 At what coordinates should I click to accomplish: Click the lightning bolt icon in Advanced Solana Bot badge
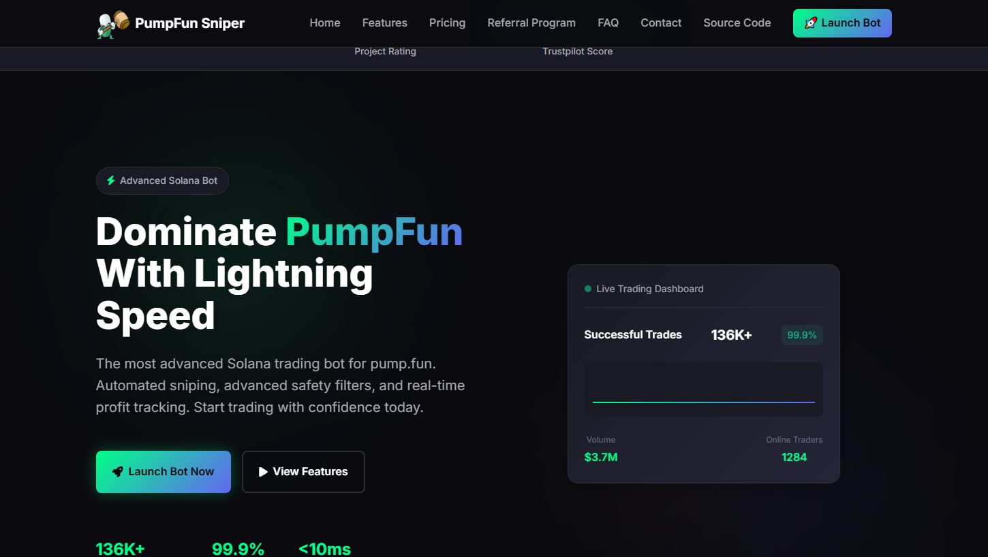click(x=111, y=180)
